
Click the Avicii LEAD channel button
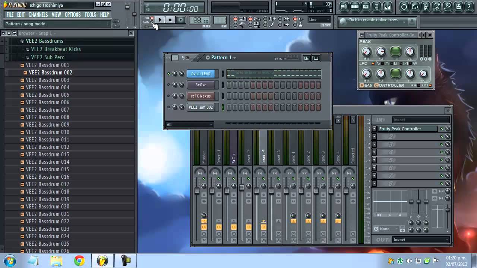tap(201, 74)
